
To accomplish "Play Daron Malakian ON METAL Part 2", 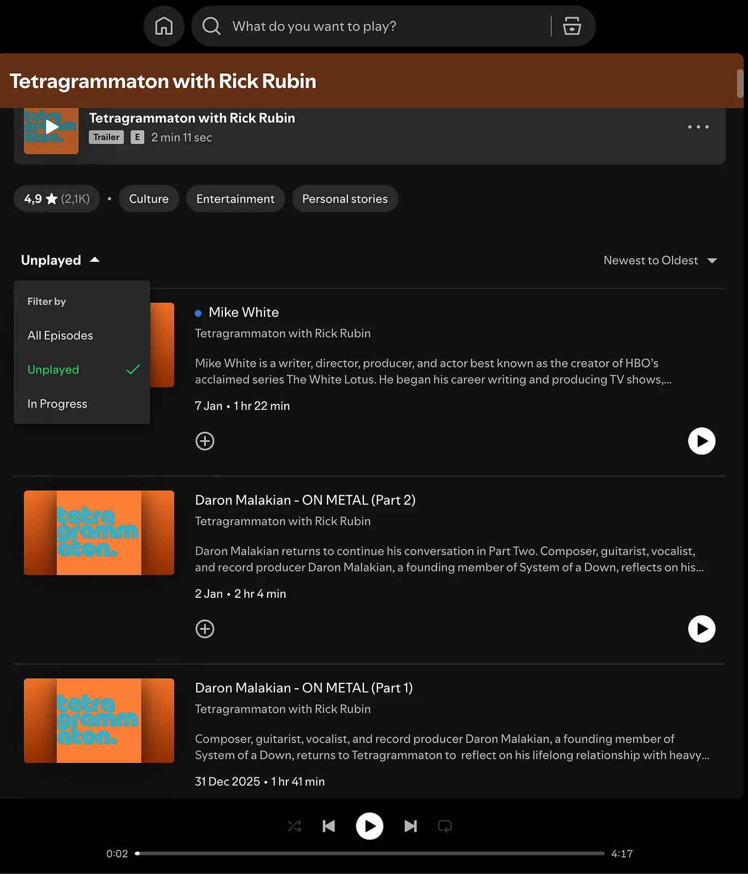I will tap(702, 629).
